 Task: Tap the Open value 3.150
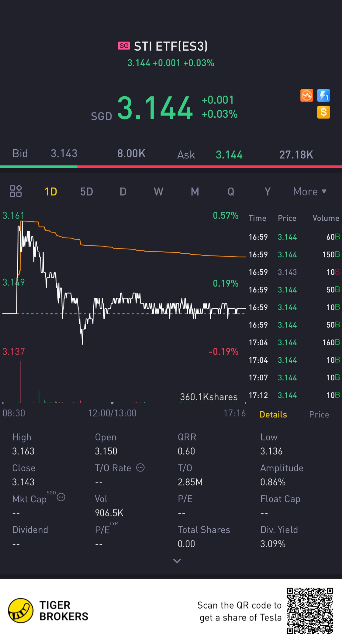tap(106, 451)
